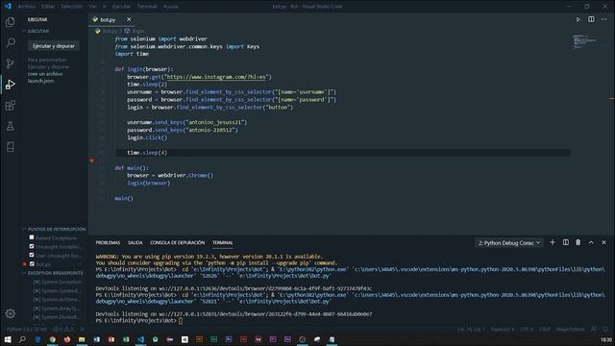Open the Selección menu
Screen dimensions: 615x346
(x=72, y=7)
